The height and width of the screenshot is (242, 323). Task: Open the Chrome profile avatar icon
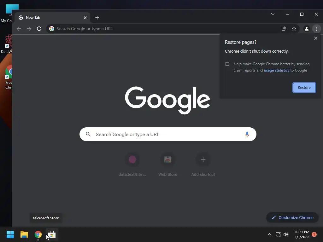(307, 29)
